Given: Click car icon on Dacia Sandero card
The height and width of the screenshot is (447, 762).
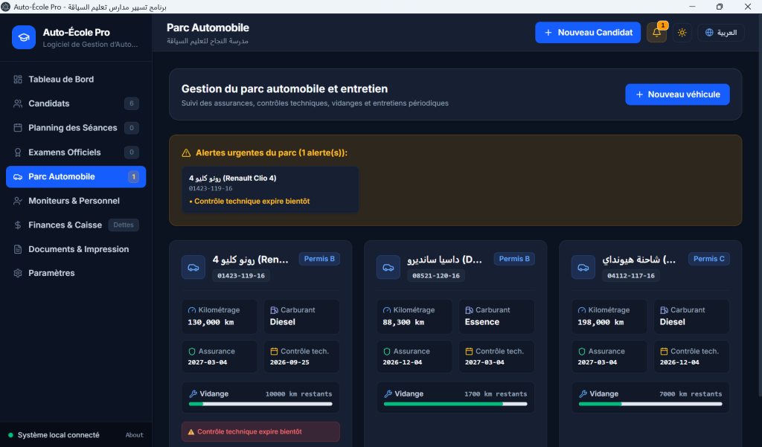Looking at the screenshot, I should point(388,267).
